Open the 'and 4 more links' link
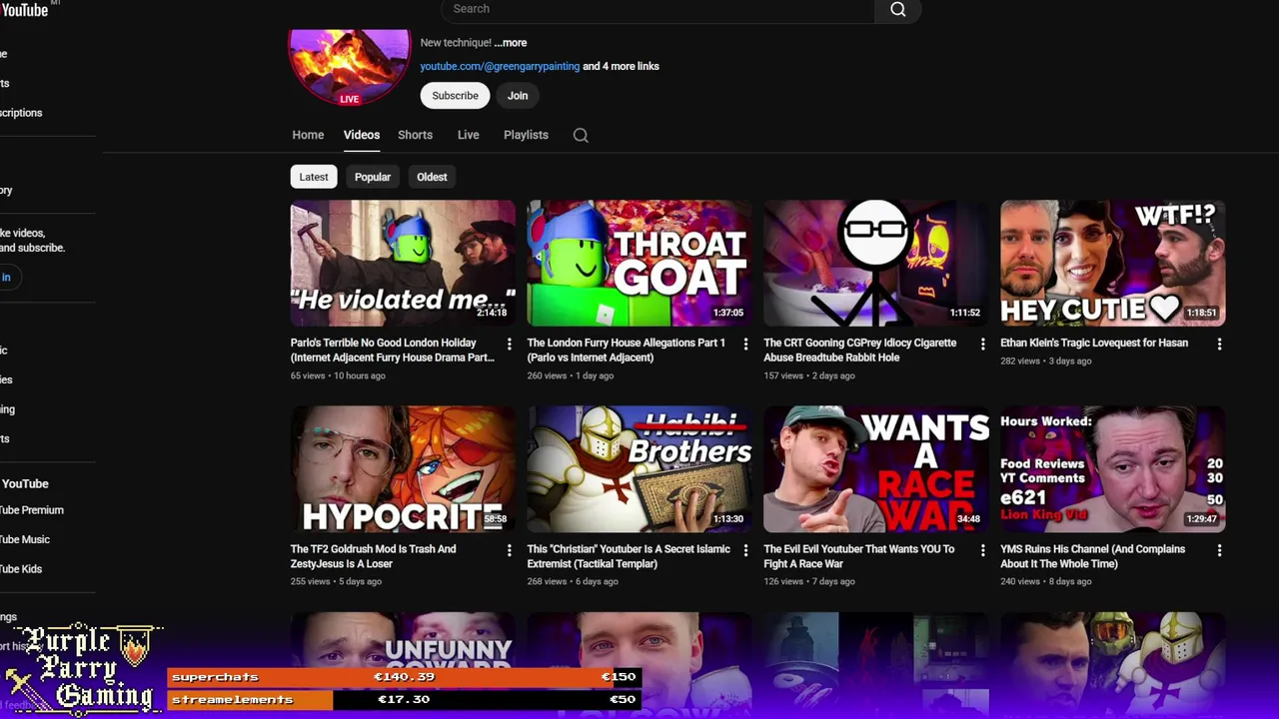This screenshot has height=719, width=1279. (x=621, y=66)
